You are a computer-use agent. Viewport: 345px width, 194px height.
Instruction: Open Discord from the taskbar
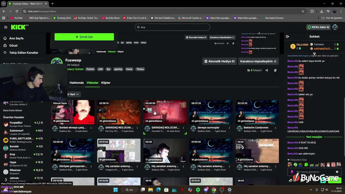click(206, 190)
